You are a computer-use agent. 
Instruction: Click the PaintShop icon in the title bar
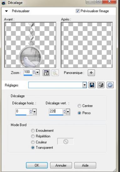(4, 3)
